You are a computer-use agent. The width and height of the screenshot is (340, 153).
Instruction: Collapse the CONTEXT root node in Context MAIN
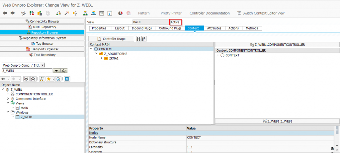pos(91,49)
